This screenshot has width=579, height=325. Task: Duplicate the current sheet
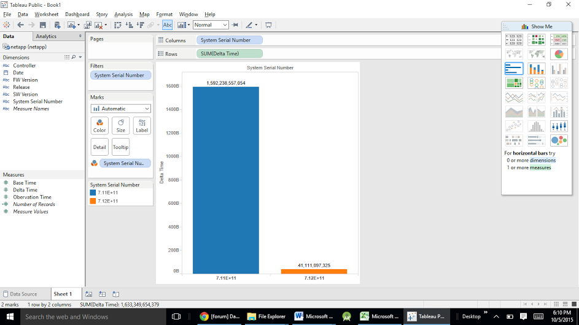88,25
